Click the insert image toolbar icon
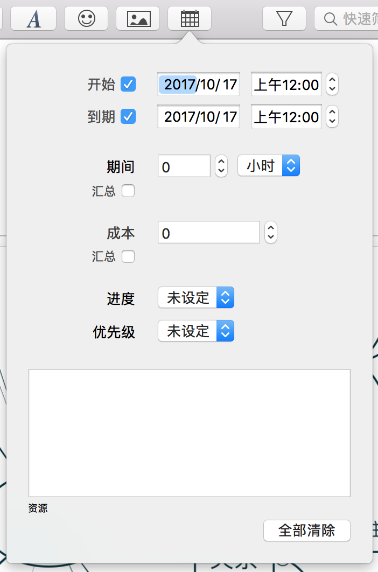Viewport: 378px width, 572px height. pyautogui.click(x=138, y=19)
